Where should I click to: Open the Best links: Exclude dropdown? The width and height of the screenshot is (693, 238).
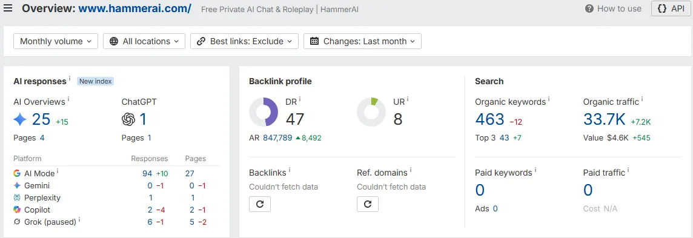tap(244, 41)
